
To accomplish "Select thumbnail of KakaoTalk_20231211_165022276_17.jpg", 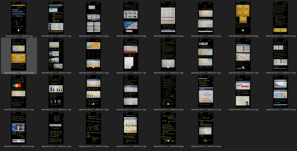I will click(56, 91).
